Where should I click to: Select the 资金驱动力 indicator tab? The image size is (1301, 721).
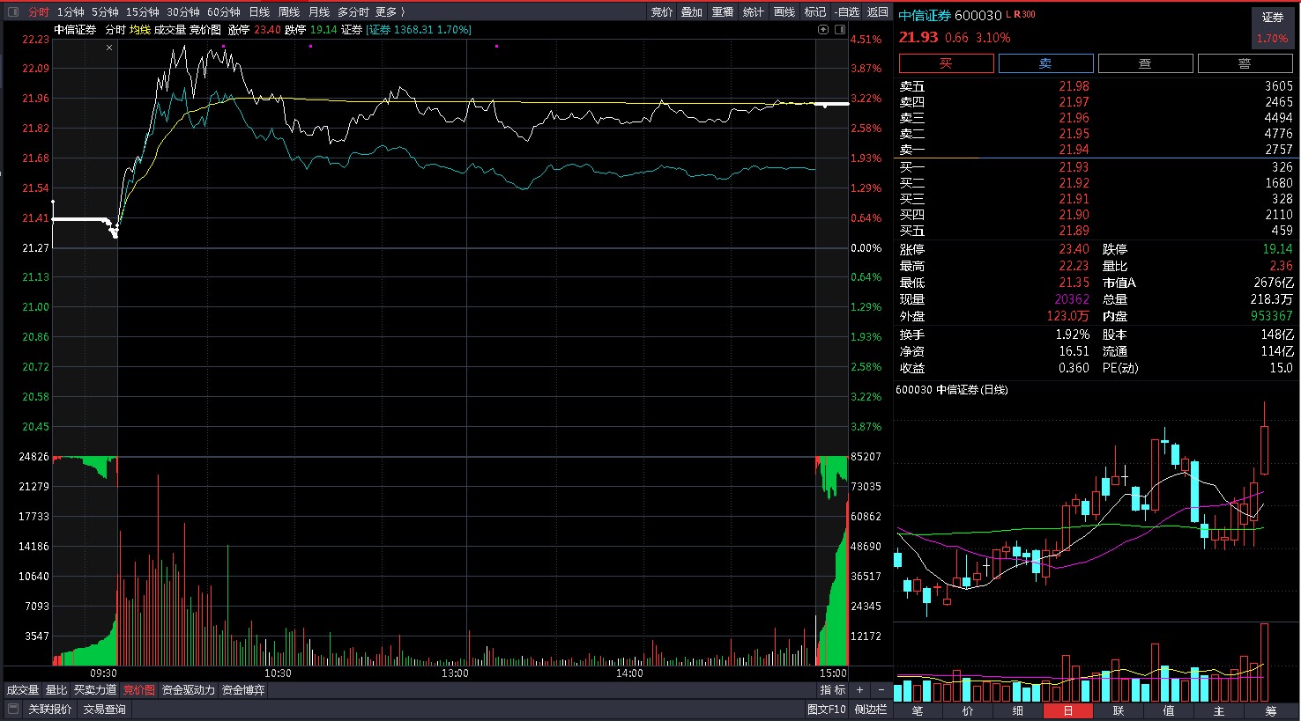pos(189,690)
